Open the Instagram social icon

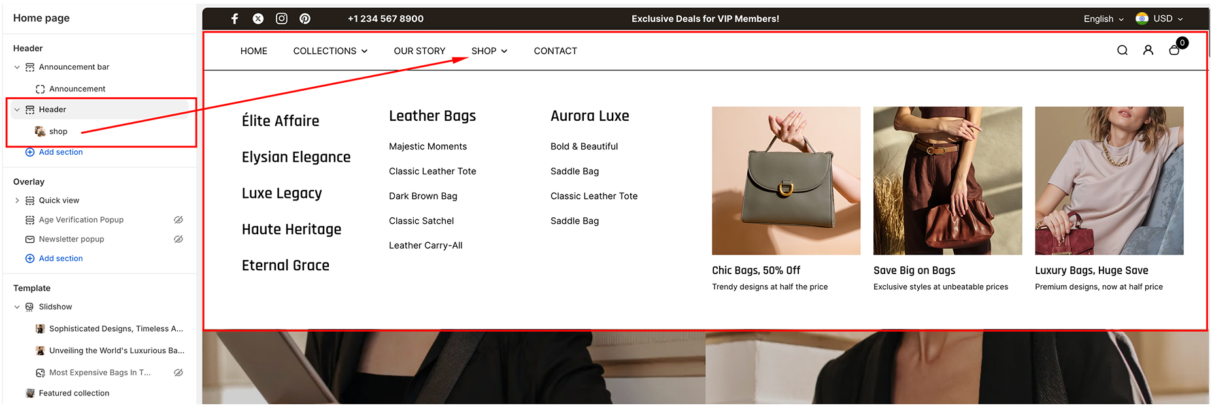point(282,18)
